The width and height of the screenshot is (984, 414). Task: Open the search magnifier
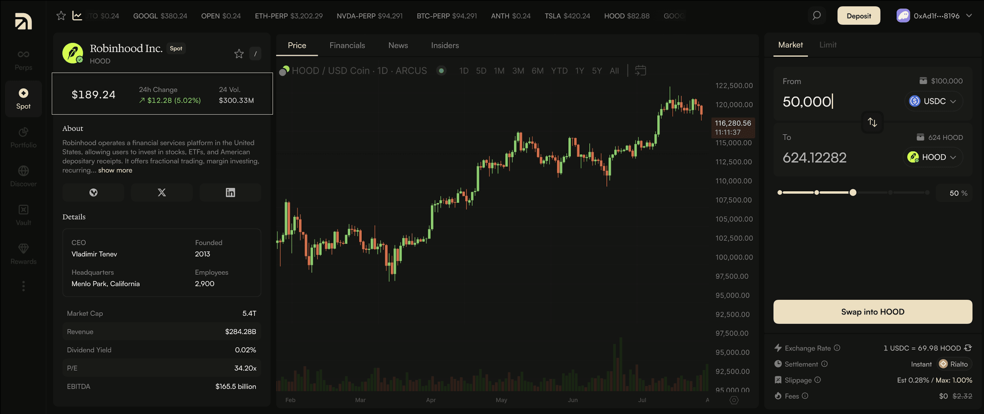817,16
